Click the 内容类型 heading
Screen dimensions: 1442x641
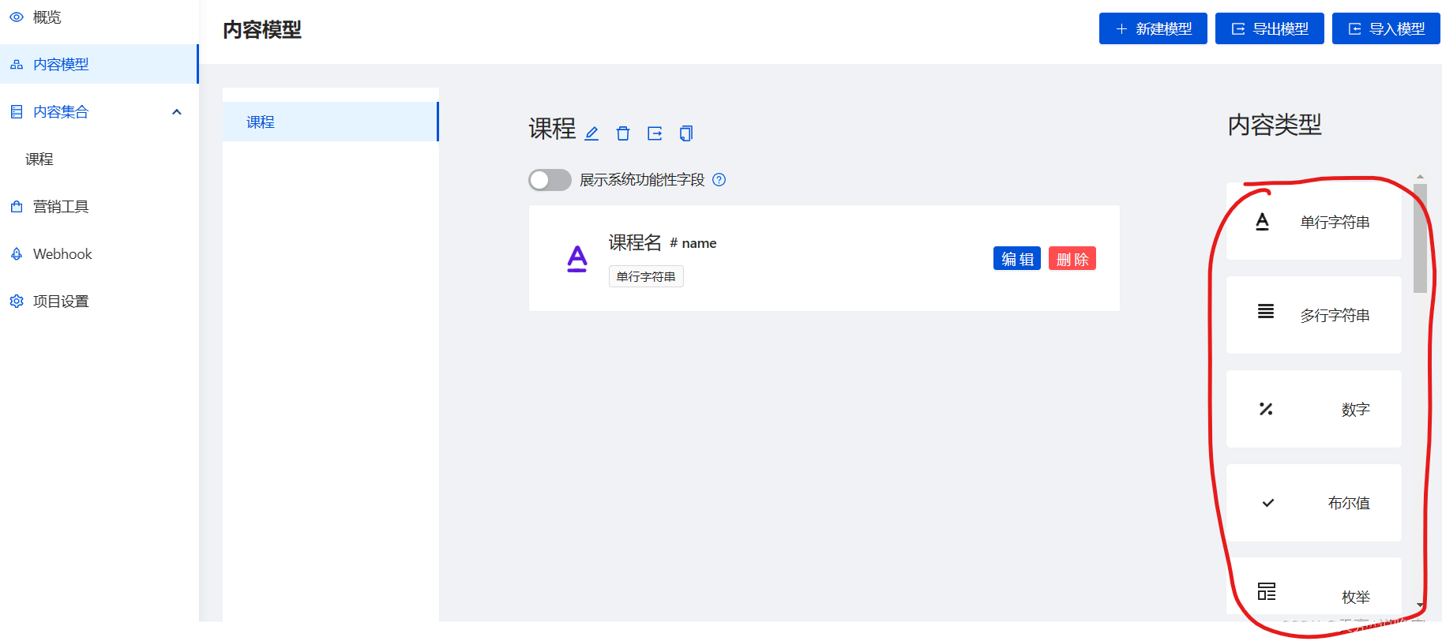(1275, 124)
